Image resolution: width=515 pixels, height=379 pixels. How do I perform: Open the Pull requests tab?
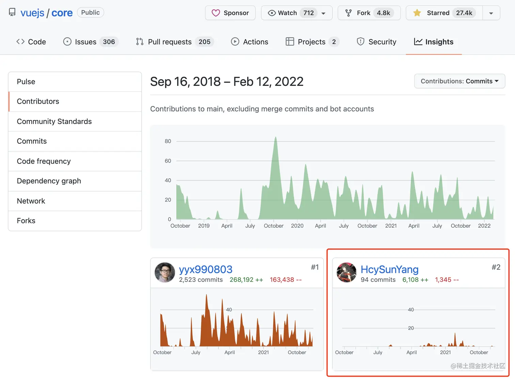click(175, 42)
